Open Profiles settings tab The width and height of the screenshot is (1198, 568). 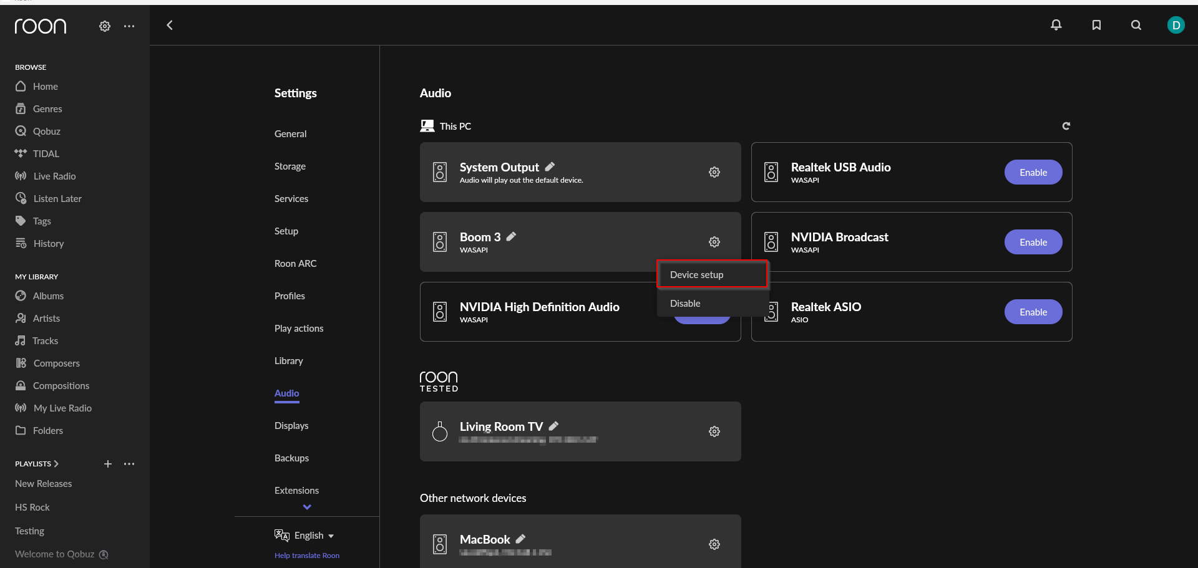tap(290, 296)
